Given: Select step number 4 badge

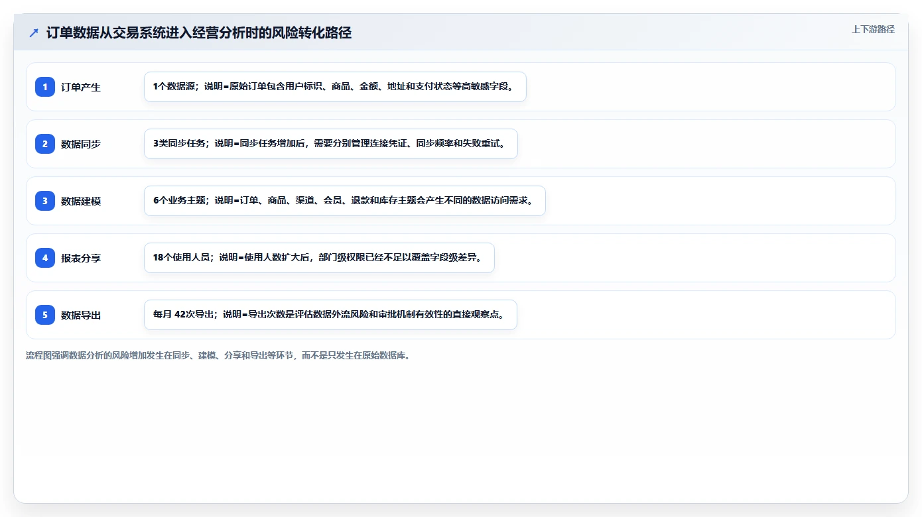Looking at the screenshot, I should (x=45, y=258).
